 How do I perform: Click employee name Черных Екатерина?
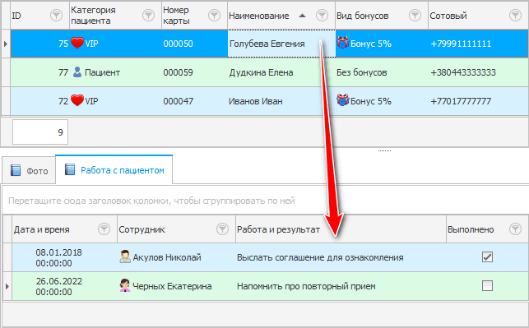coord(172,286)
